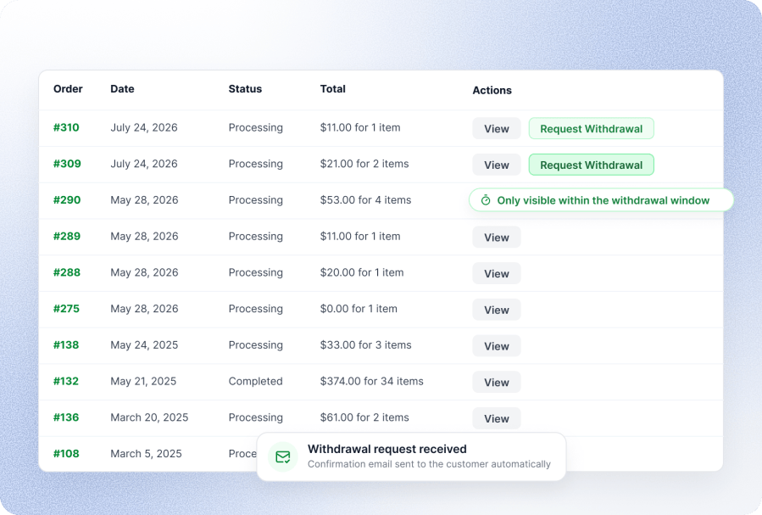Click the 'May 24, 2025' date cell
This screenshot has width=762, height=515.
pyautogui.click(x=144, y=344)
